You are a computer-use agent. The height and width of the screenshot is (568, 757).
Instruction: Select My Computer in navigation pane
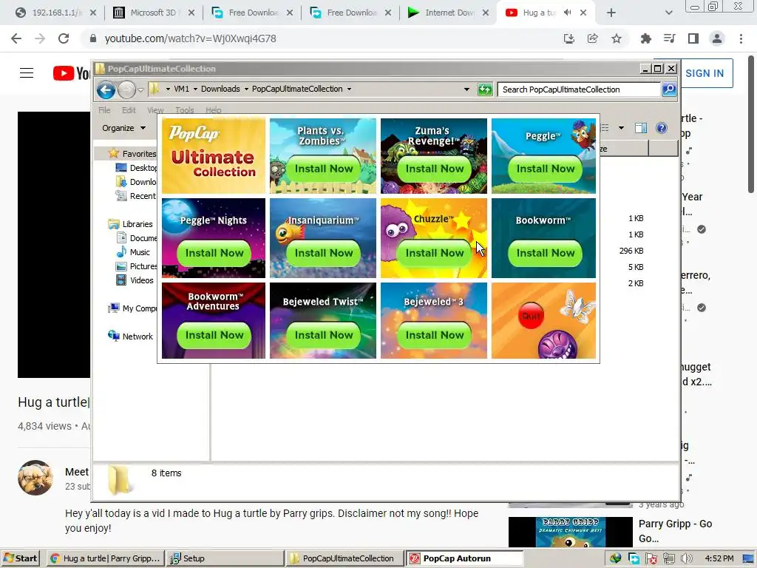coord(133,308)
